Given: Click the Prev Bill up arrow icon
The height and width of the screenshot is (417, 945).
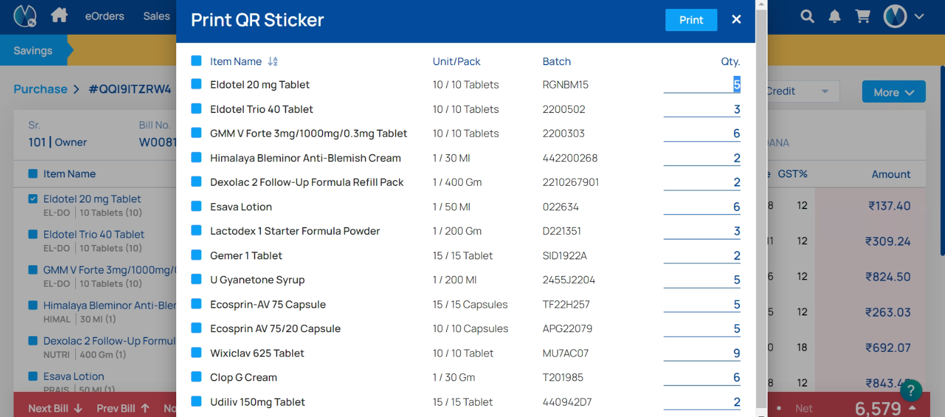Looking at the screenshot, I should coord(145,409).
